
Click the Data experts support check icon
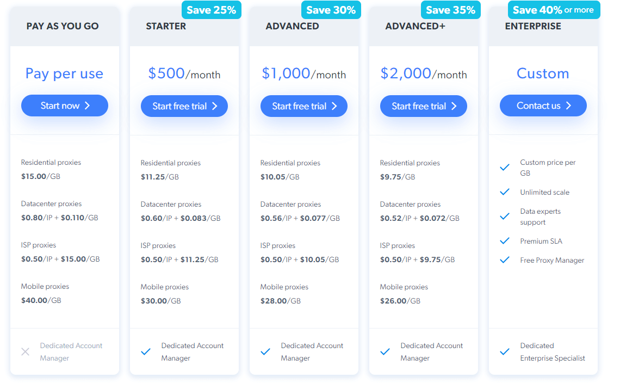(x=505, y=216)
